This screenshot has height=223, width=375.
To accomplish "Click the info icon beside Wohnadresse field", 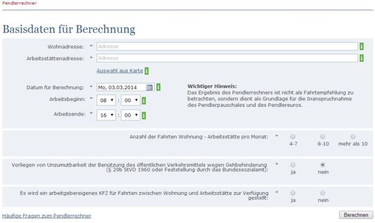I will pos(362,47).
